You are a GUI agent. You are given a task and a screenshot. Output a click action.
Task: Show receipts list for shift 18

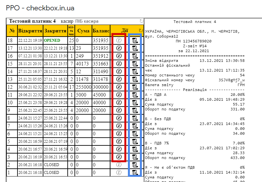(x=135, y=40)
